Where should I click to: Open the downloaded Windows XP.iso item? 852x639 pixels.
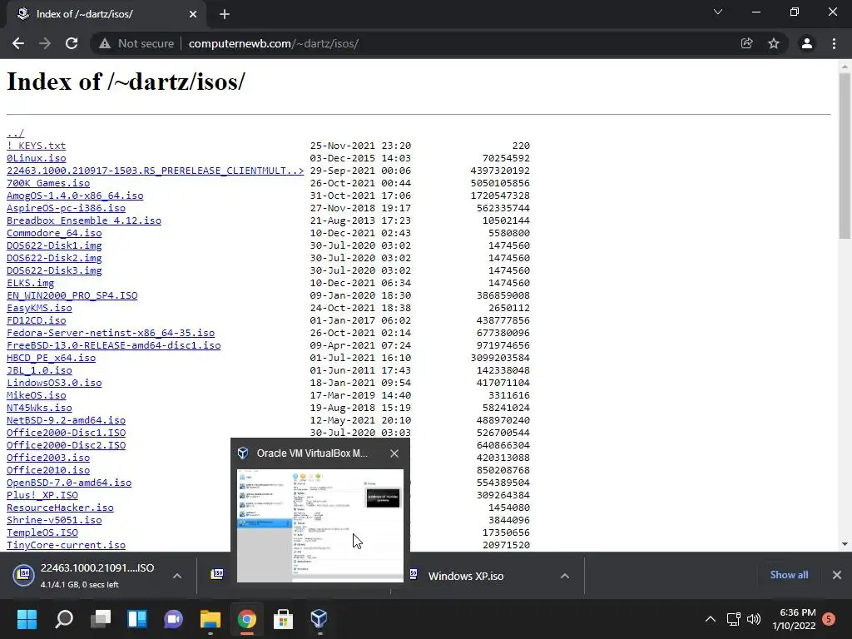(466, 576)
